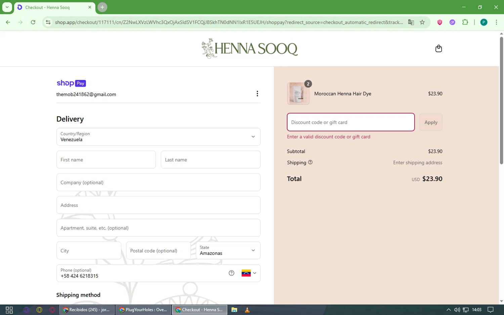This screenshot has height=315, width=504.
Task: Reload the checkout page
Action: point(33,22)
